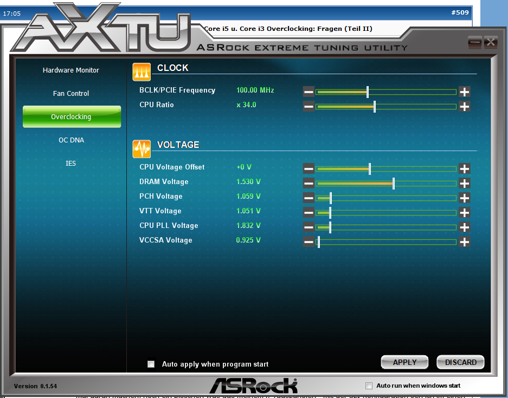The image size is (508, 398).
Task: Click the orange VOLTAGE waveform icon
Action: click(142, 149)
